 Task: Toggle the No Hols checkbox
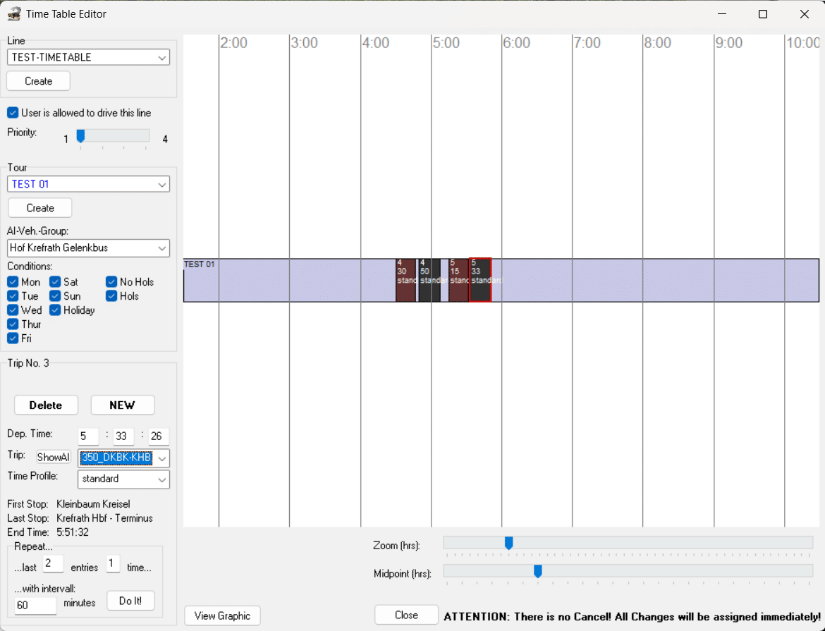pyautogui.click(x=111, y=282)
